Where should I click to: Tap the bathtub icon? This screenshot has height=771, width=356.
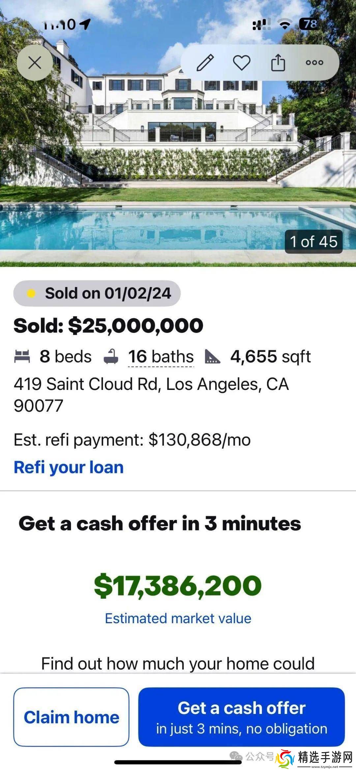[111, 357]
